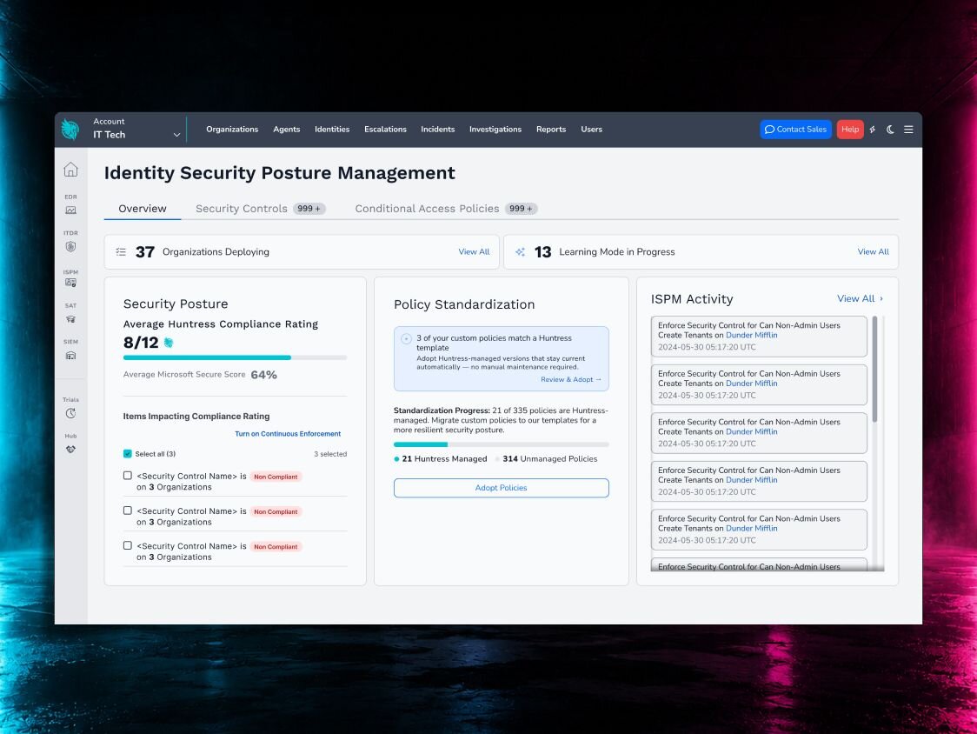Viewport: 977px width, 734px height.
Task: Click View All in ISPM Activity
Action: (x=860, y=298)
